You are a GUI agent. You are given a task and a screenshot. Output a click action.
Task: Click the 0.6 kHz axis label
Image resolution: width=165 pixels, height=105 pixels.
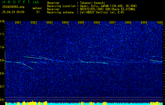click(x=2, y=100)
